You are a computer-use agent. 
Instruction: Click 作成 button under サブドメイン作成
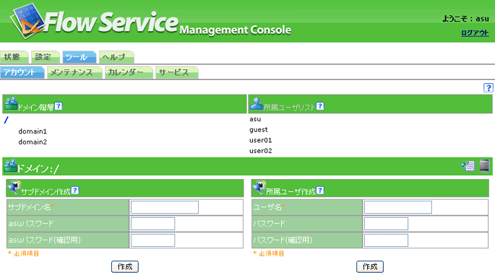click(125, 267)
